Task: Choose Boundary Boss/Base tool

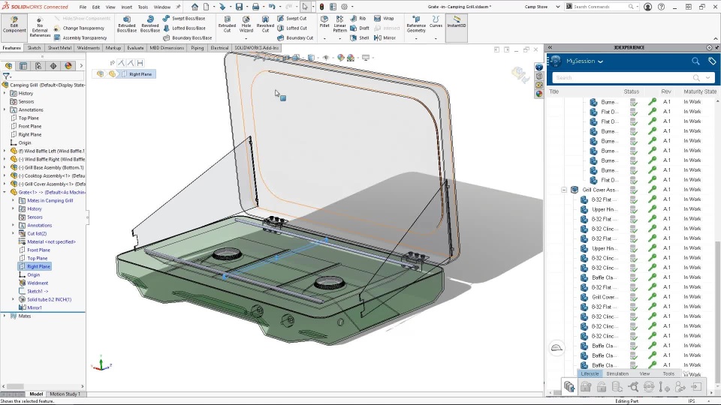Action: (187, 37)
